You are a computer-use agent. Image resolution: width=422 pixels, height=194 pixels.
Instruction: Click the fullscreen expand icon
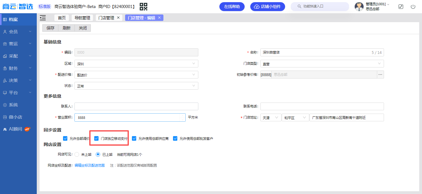[401, 6]
